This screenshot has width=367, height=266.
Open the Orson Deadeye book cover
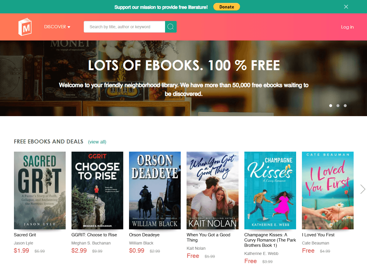(155, 190)
